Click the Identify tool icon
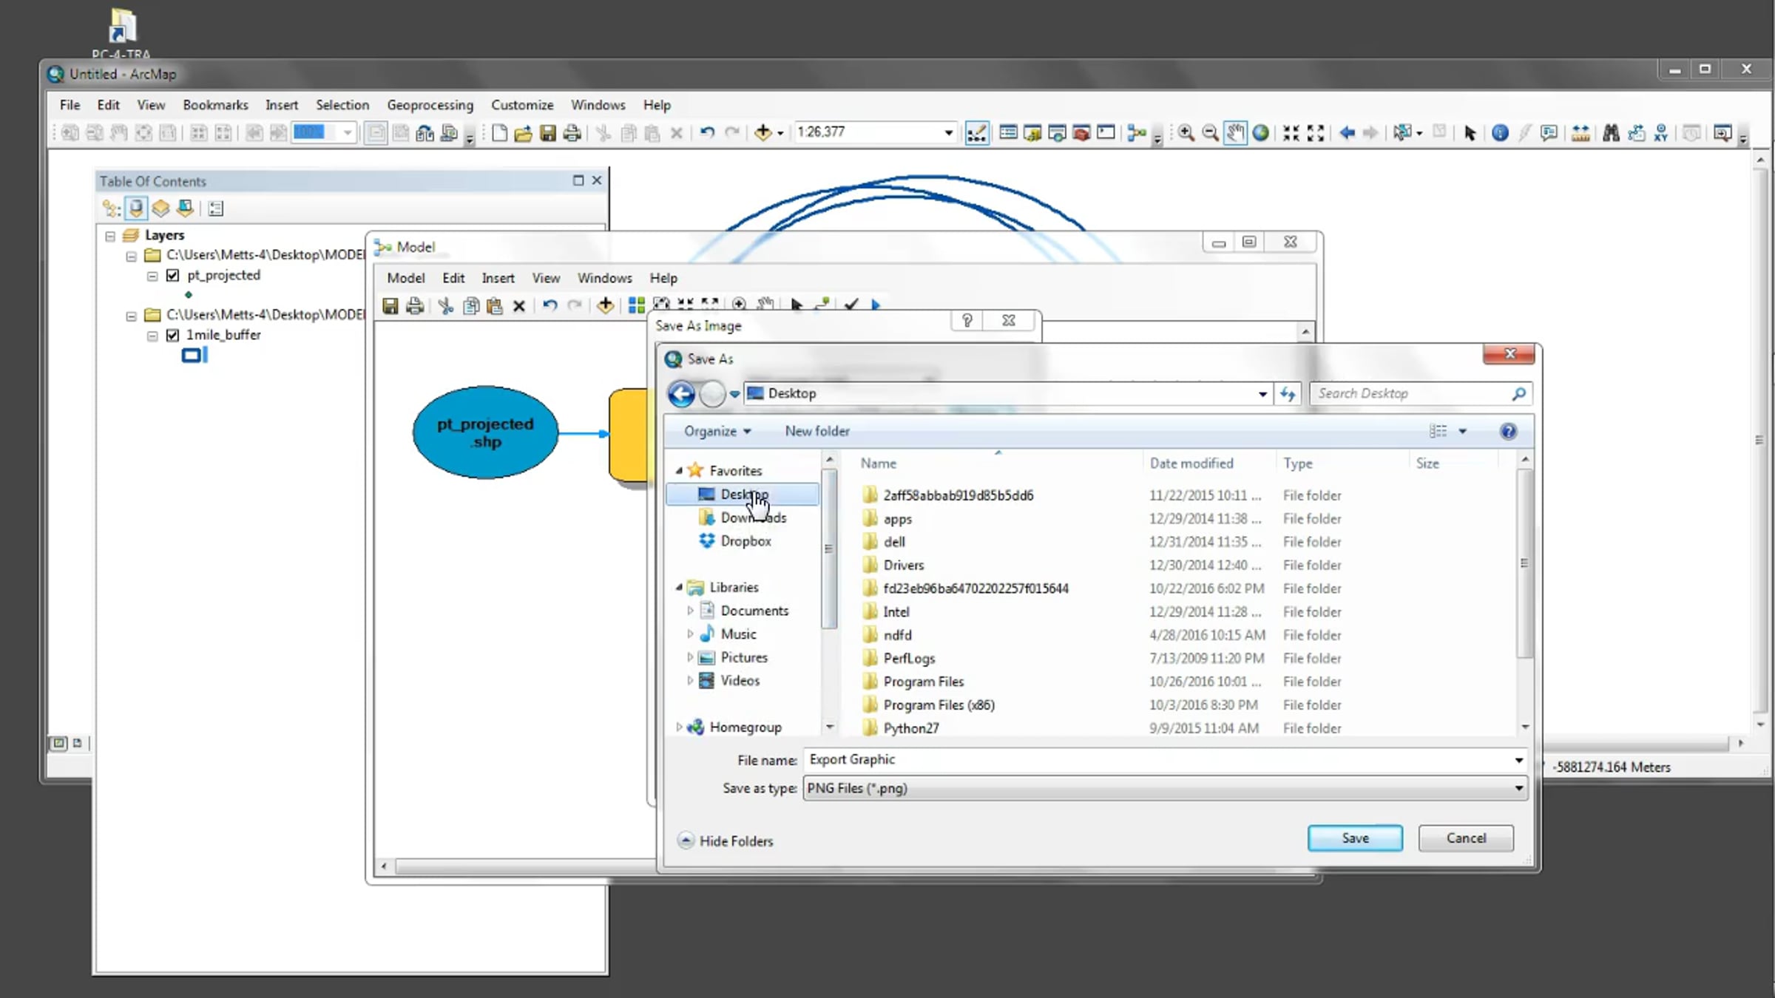Screen dimensions: 1775x998 pos(1499,133)
